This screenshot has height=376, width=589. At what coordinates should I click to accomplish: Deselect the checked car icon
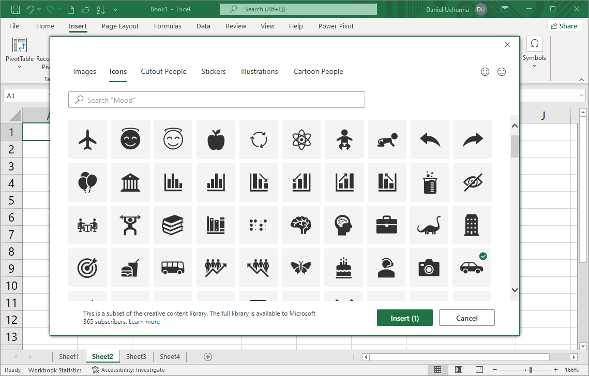click(471, 268)
